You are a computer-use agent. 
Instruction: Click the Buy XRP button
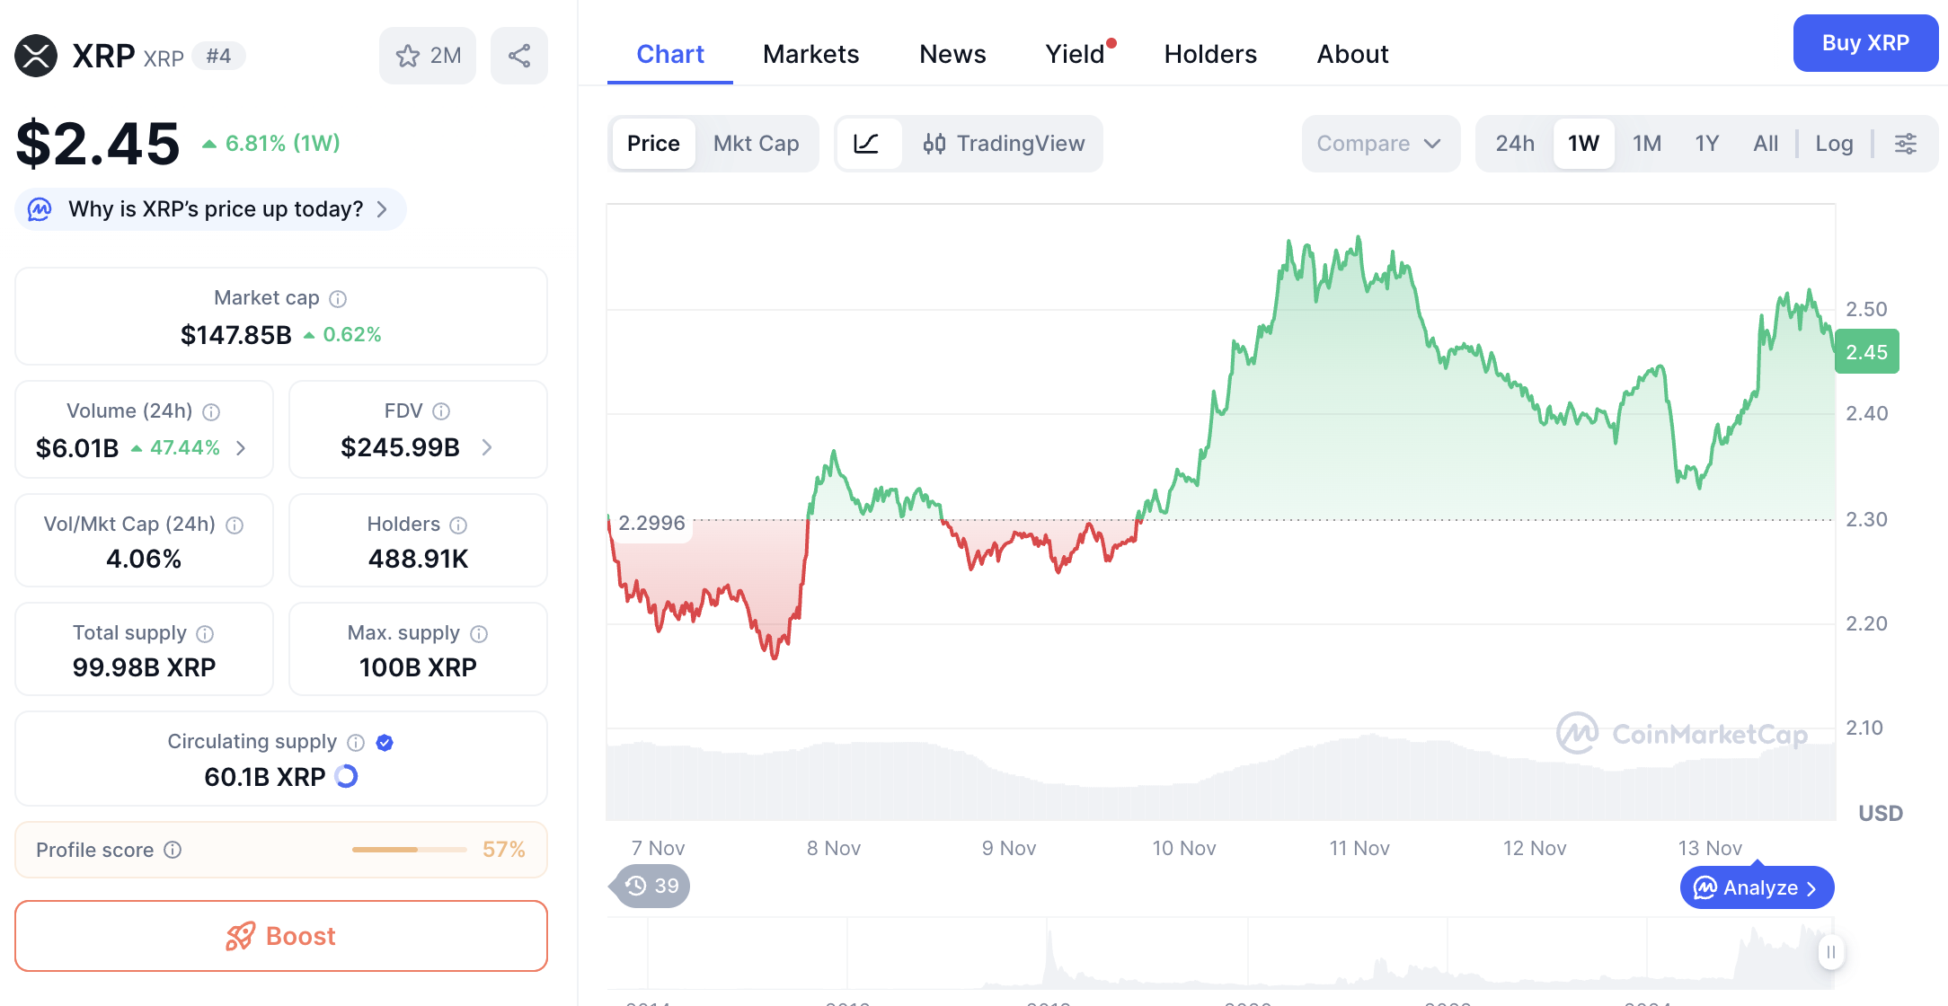(1865, 42)
